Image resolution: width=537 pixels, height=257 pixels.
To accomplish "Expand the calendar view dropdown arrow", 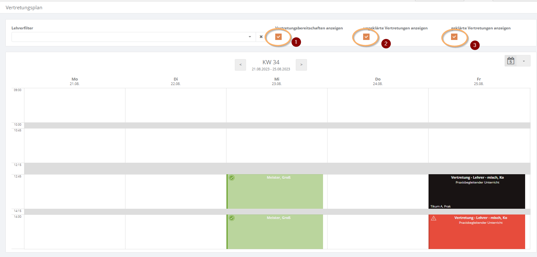I will tap(524, 61).
